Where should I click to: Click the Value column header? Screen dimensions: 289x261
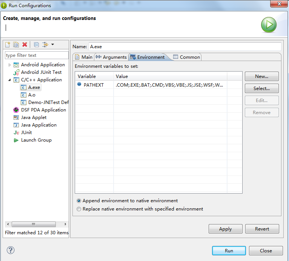pyautogui.click(x=170, y=76)
